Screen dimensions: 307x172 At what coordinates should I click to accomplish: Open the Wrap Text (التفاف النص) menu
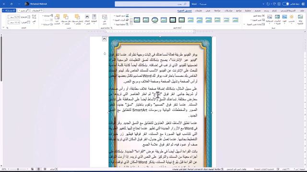point(87,19)
